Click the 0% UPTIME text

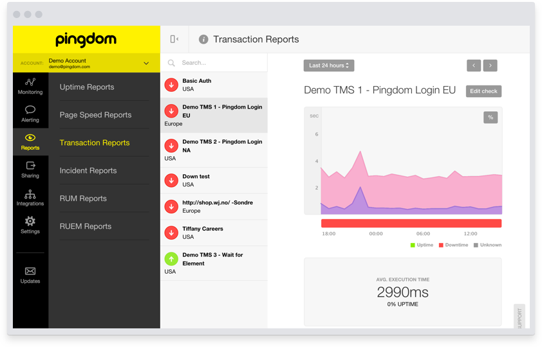[x=403, y=304]
